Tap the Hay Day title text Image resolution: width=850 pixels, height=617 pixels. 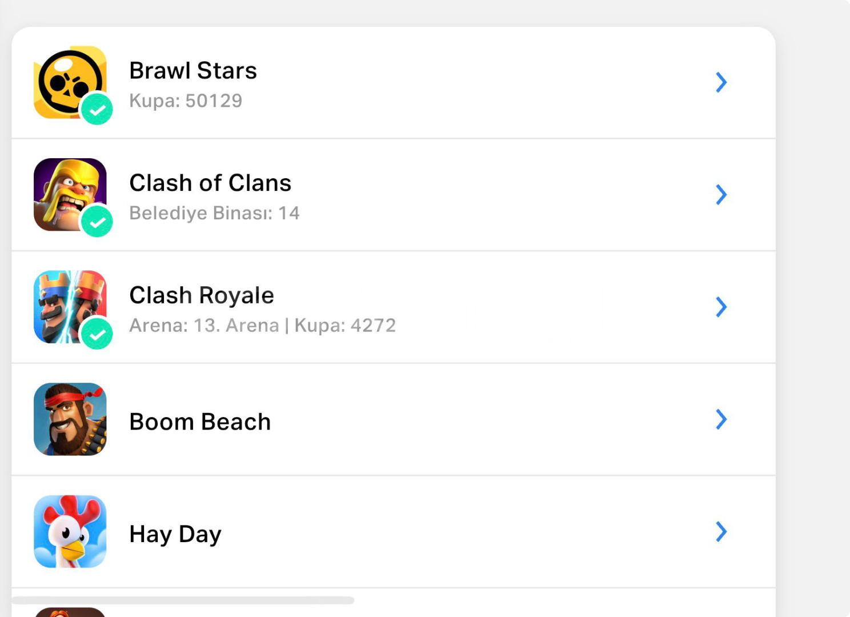pos(175,534)
